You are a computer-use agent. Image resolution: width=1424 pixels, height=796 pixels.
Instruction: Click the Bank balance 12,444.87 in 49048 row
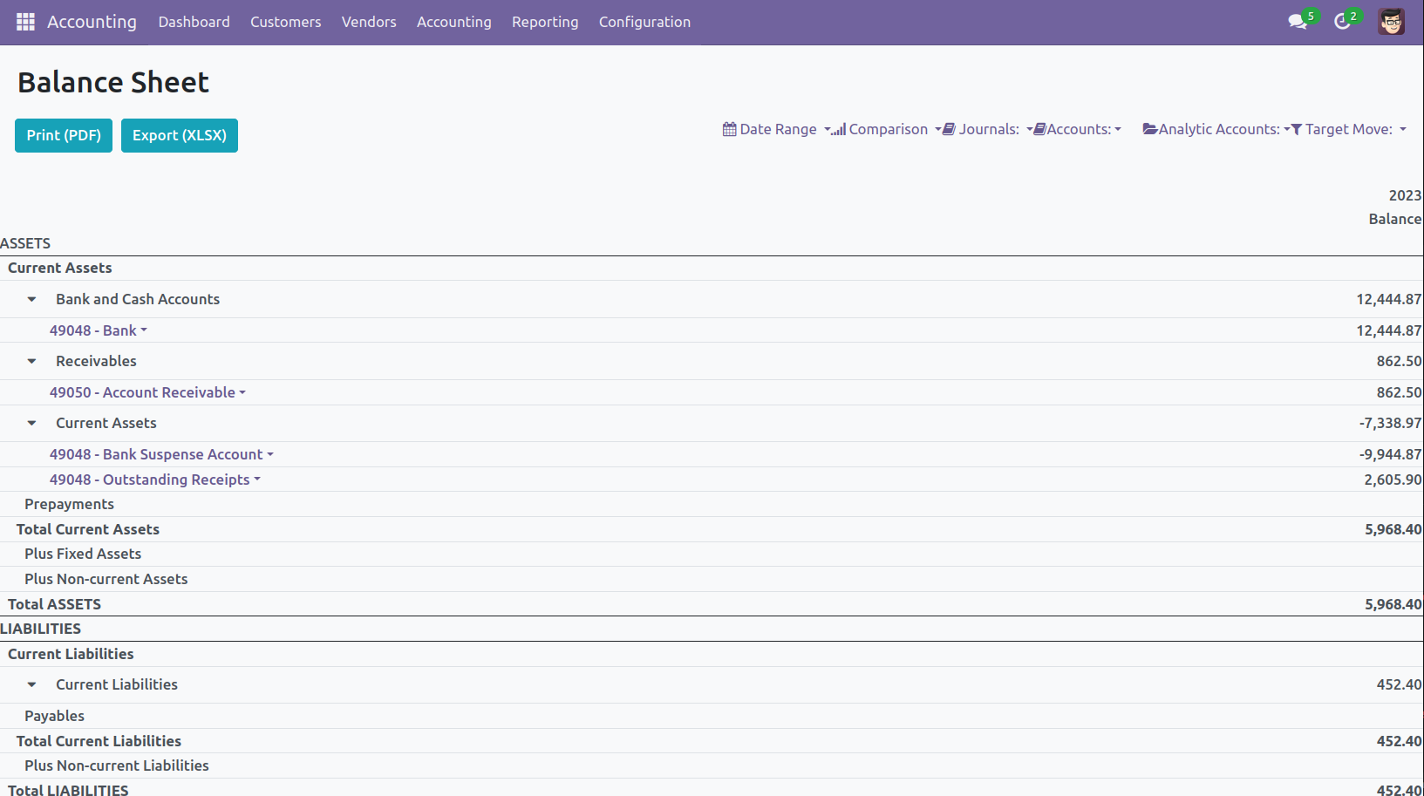pos(1388,330)
